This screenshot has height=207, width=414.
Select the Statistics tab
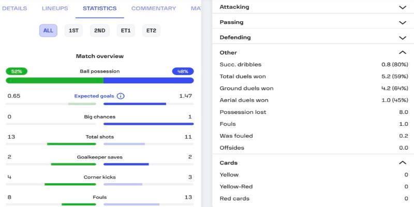click(x=99, y=9)
